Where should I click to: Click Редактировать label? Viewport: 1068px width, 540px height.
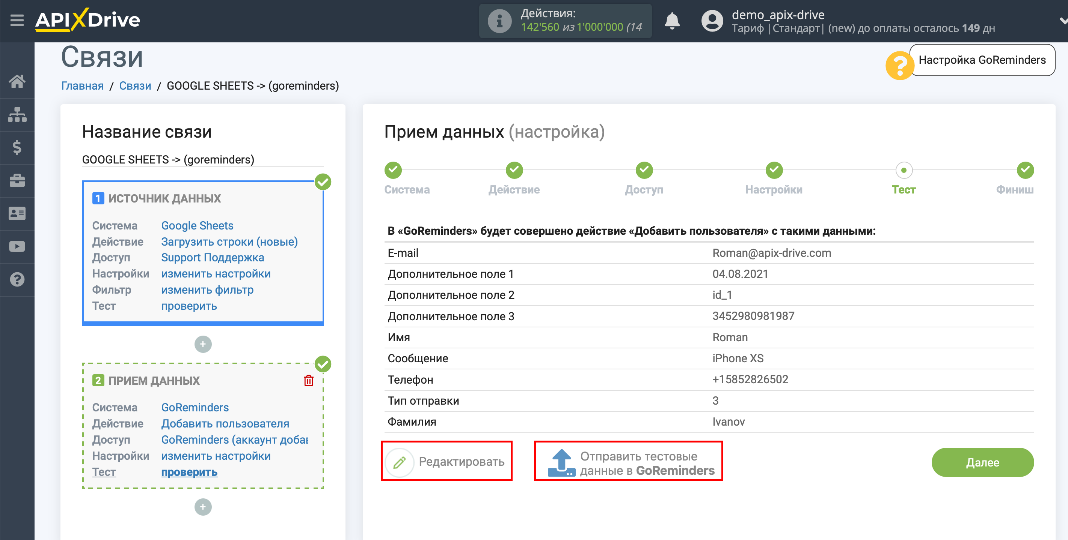[x=462, y=462]
